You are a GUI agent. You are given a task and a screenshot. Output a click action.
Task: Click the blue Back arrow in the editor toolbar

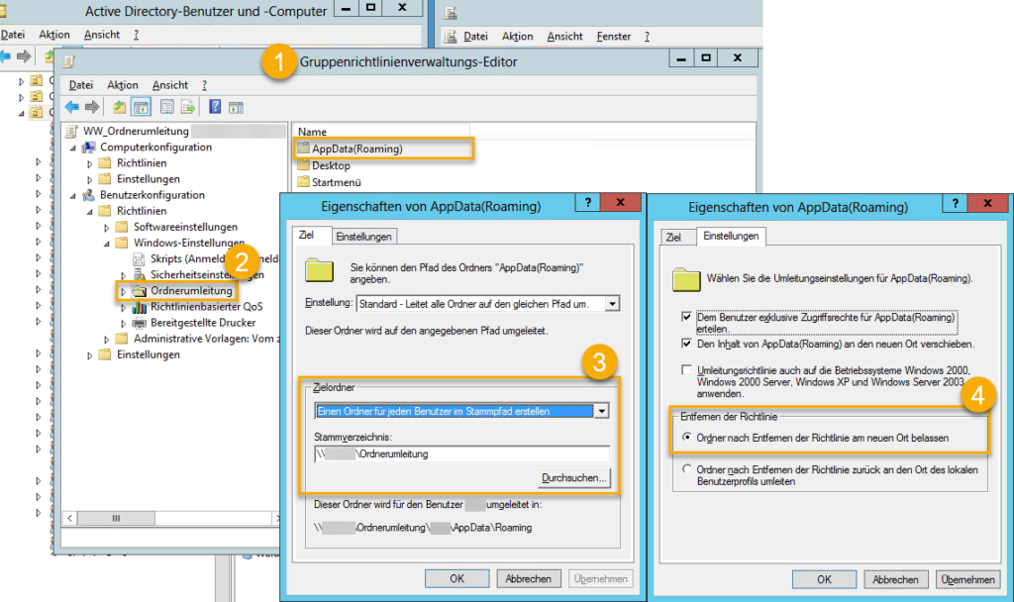click(71, 107)
